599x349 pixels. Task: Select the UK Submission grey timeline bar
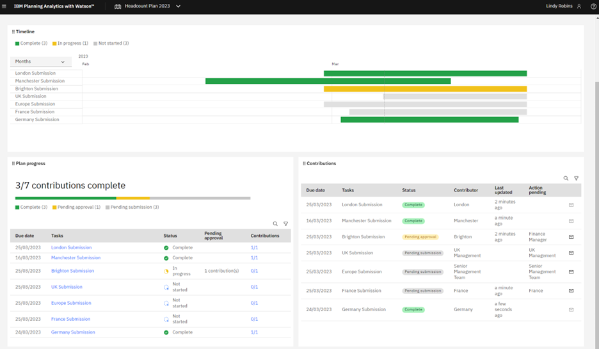pos(456,97)
